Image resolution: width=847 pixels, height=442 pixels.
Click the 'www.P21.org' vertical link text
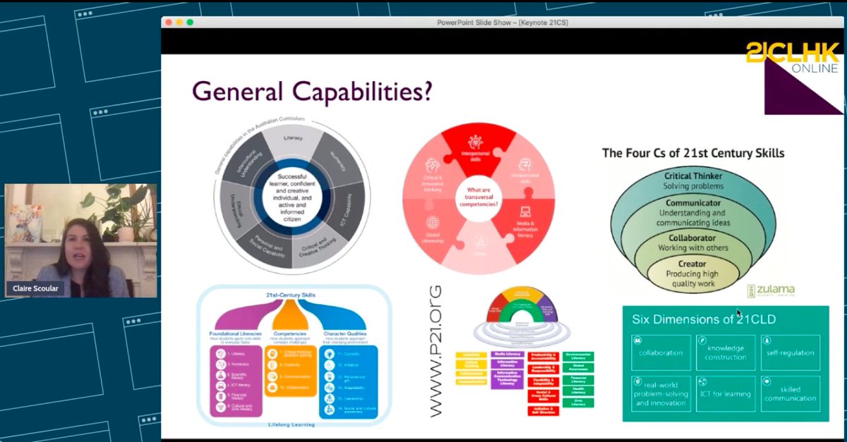point(436,350)
